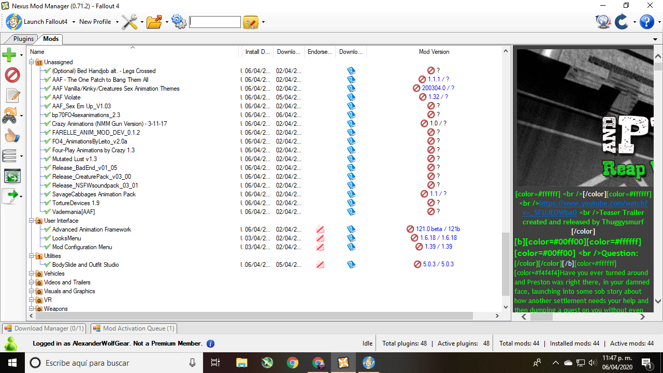This screenshot has height=373, width=663.
Task: Open Task View from the taskbar
Action: [216, 363]
